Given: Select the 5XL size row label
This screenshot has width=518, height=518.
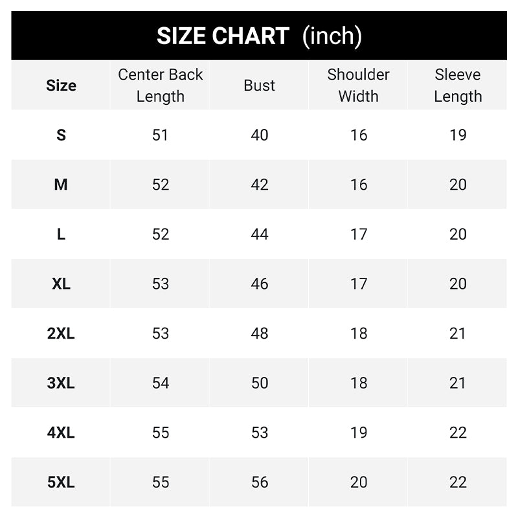Looking at the screenshot, I should pyautogui.click(x=61, y=482).
